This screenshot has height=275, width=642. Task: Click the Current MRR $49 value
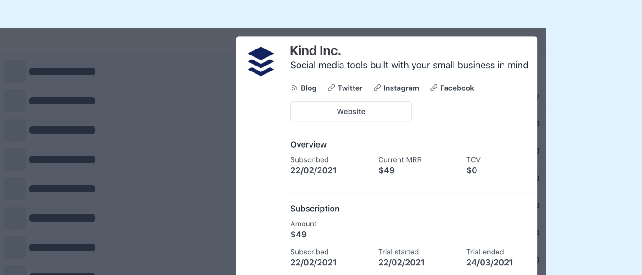(x=386, y=170)
